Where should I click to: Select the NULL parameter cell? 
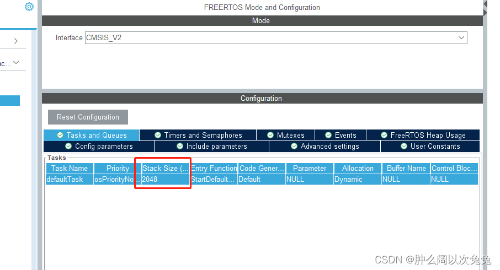click(310, 179)
